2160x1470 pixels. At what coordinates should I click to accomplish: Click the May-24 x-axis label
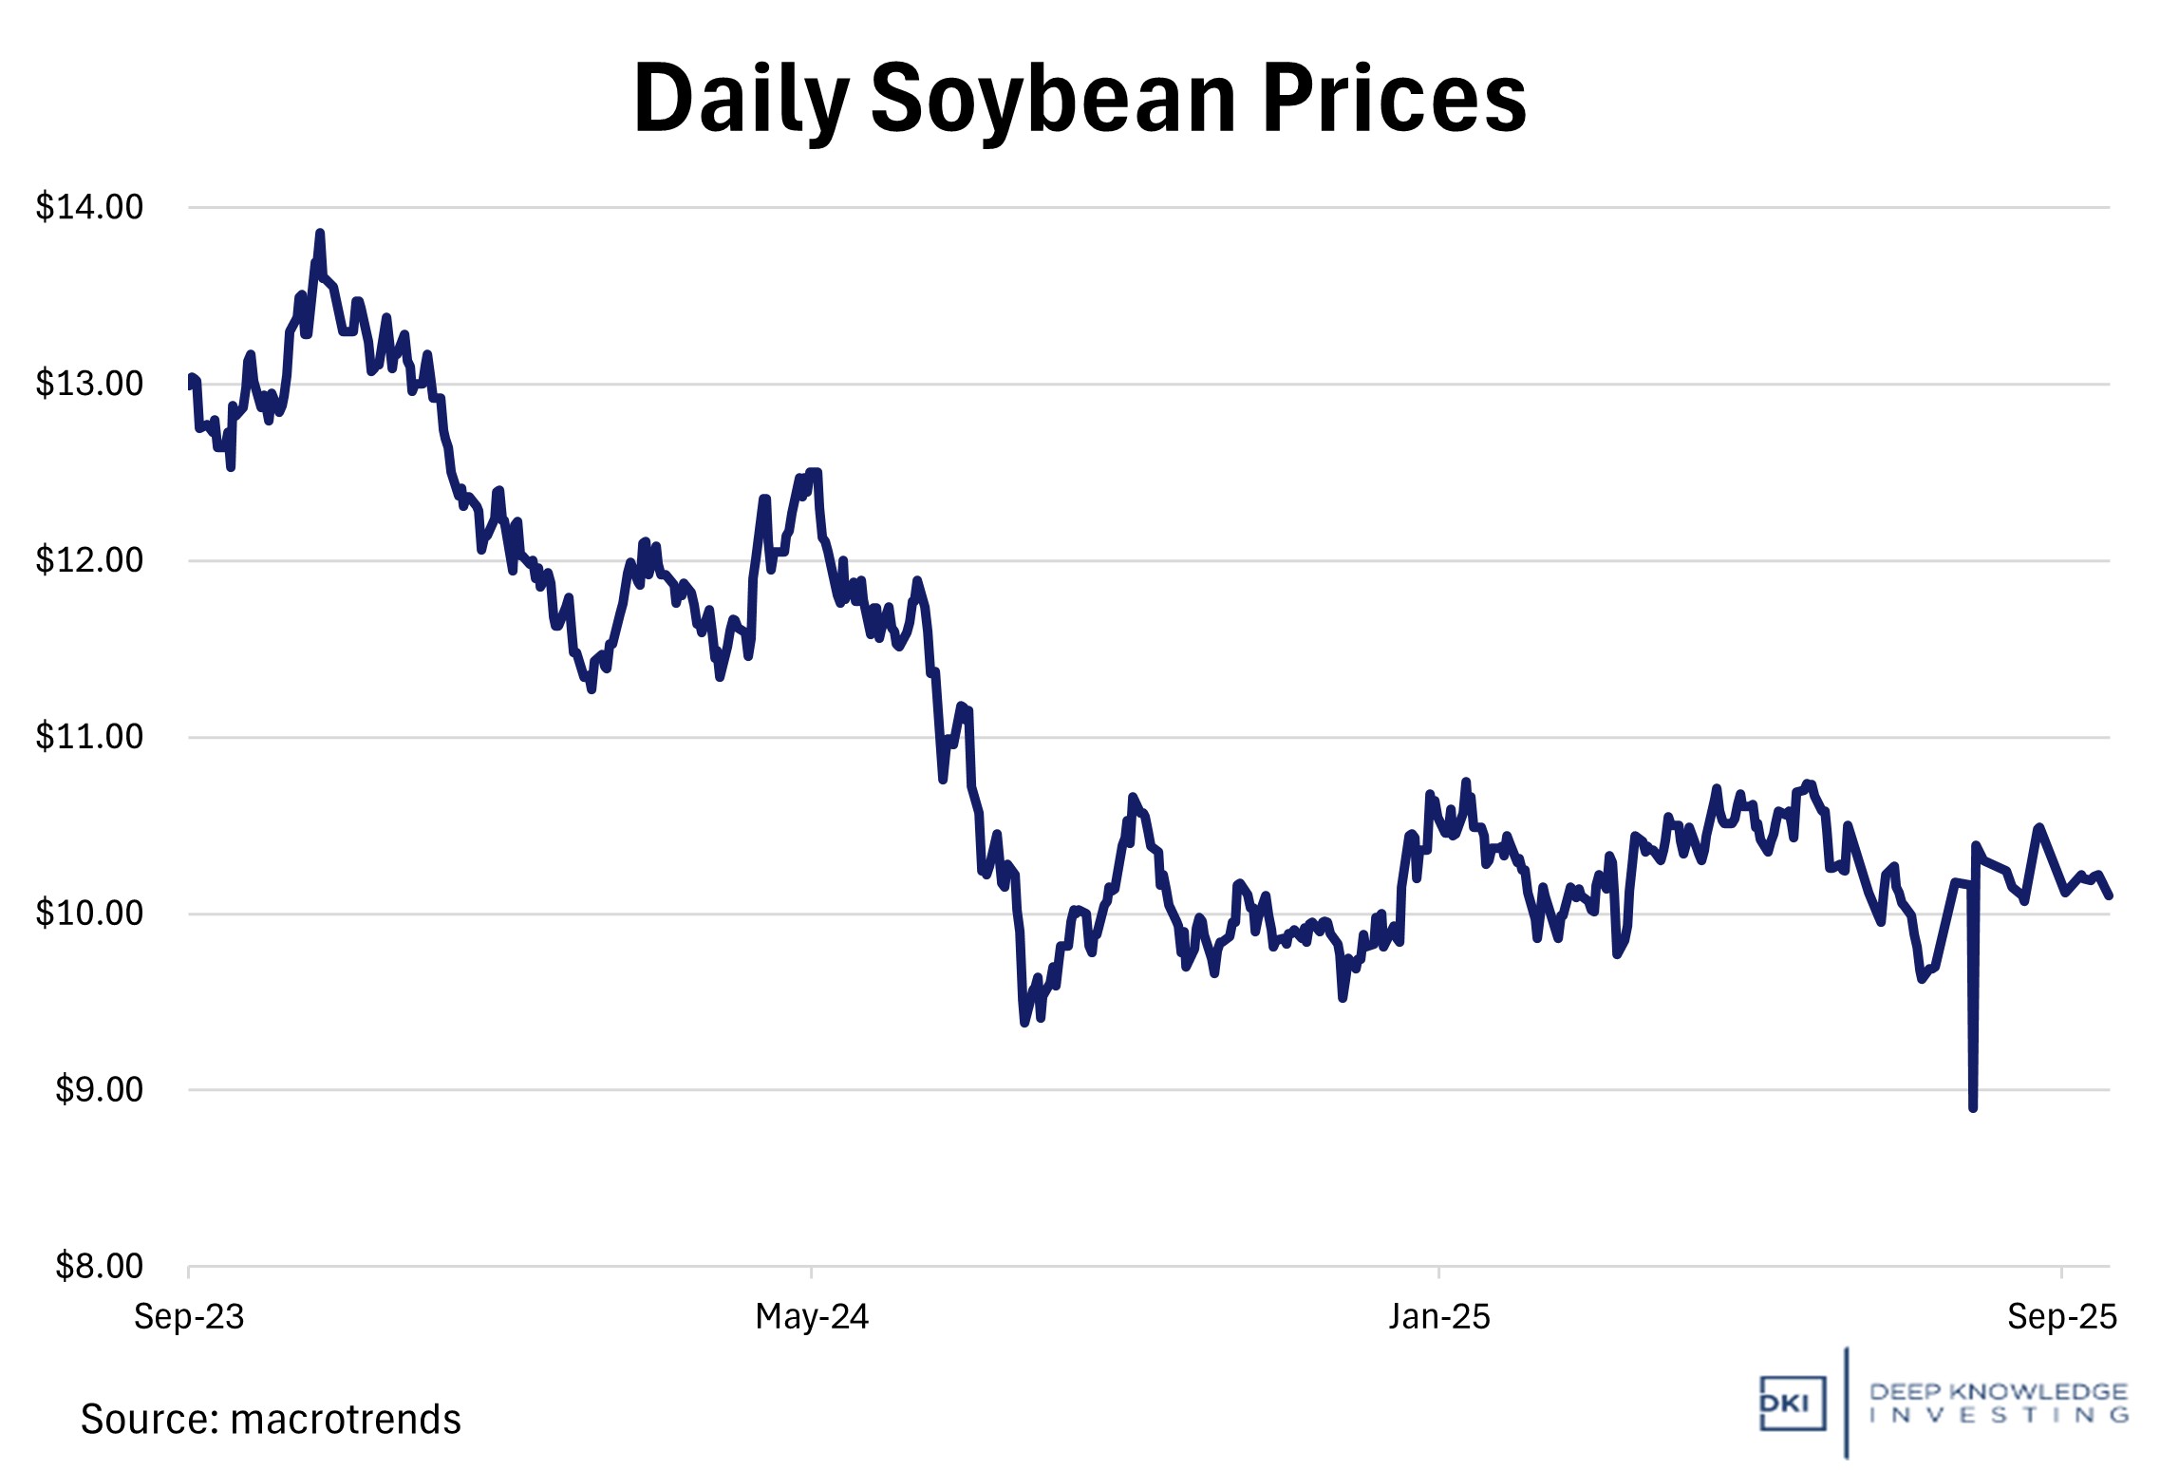(812, 1316)
